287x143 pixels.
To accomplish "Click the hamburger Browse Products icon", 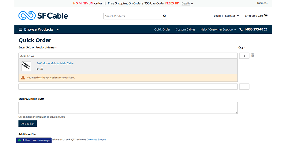I will (20, 29).
